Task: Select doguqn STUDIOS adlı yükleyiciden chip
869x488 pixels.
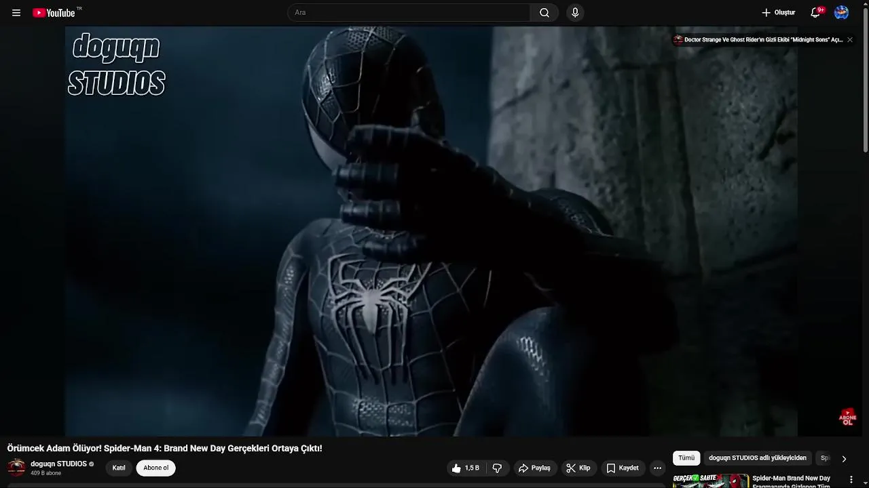Action: point(758,458)
